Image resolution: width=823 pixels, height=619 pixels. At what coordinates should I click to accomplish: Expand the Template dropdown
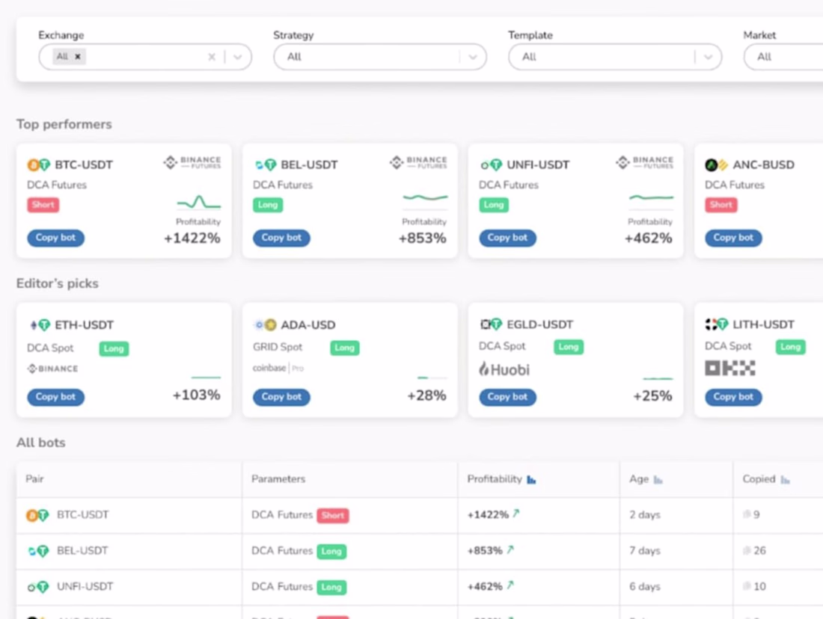click(x=708, y=57)
